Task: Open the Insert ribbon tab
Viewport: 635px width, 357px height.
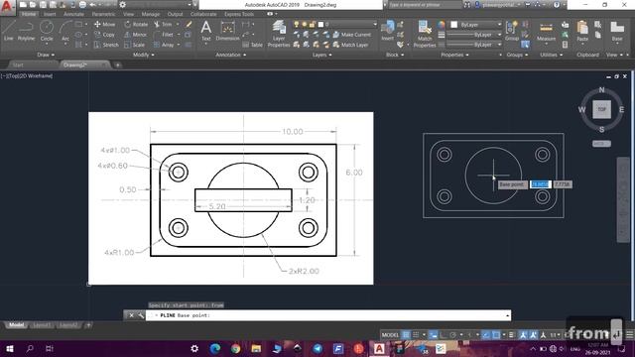Action: (50, 14)
